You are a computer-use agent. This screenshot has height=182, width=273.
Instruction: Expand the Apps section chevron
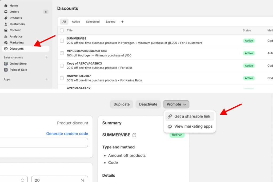(x=47, y=79)
